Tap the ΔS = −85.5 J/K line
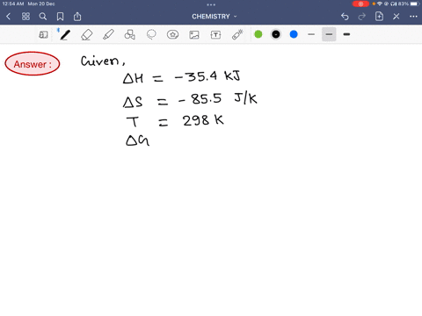422x316 pixels. coord(190,99)
